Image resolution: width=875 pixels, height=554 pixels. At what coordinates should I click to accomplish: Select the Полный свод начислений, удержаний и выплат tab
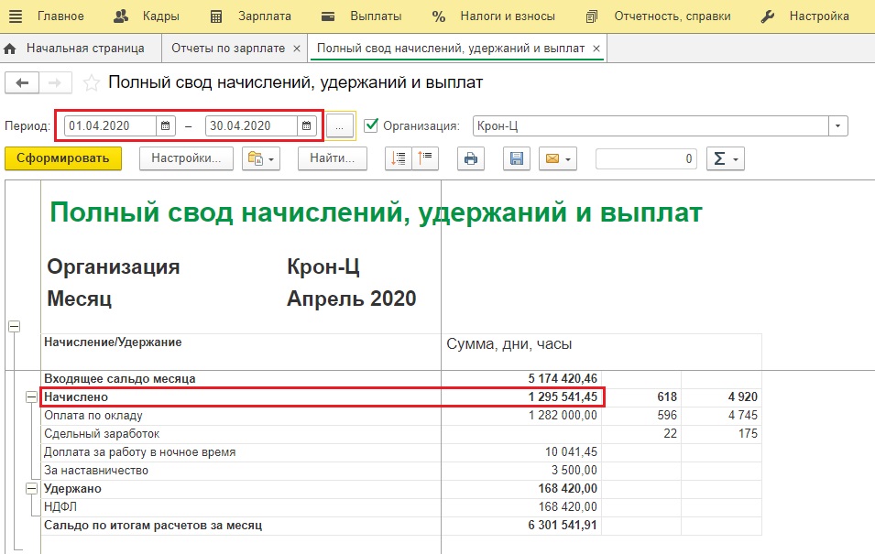click(x=451, y=49)
